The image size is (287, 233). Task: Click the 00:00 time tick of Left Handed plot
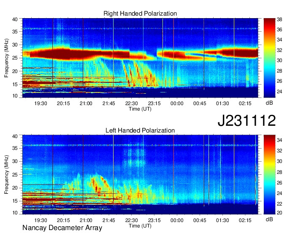[x=177, y=220]
